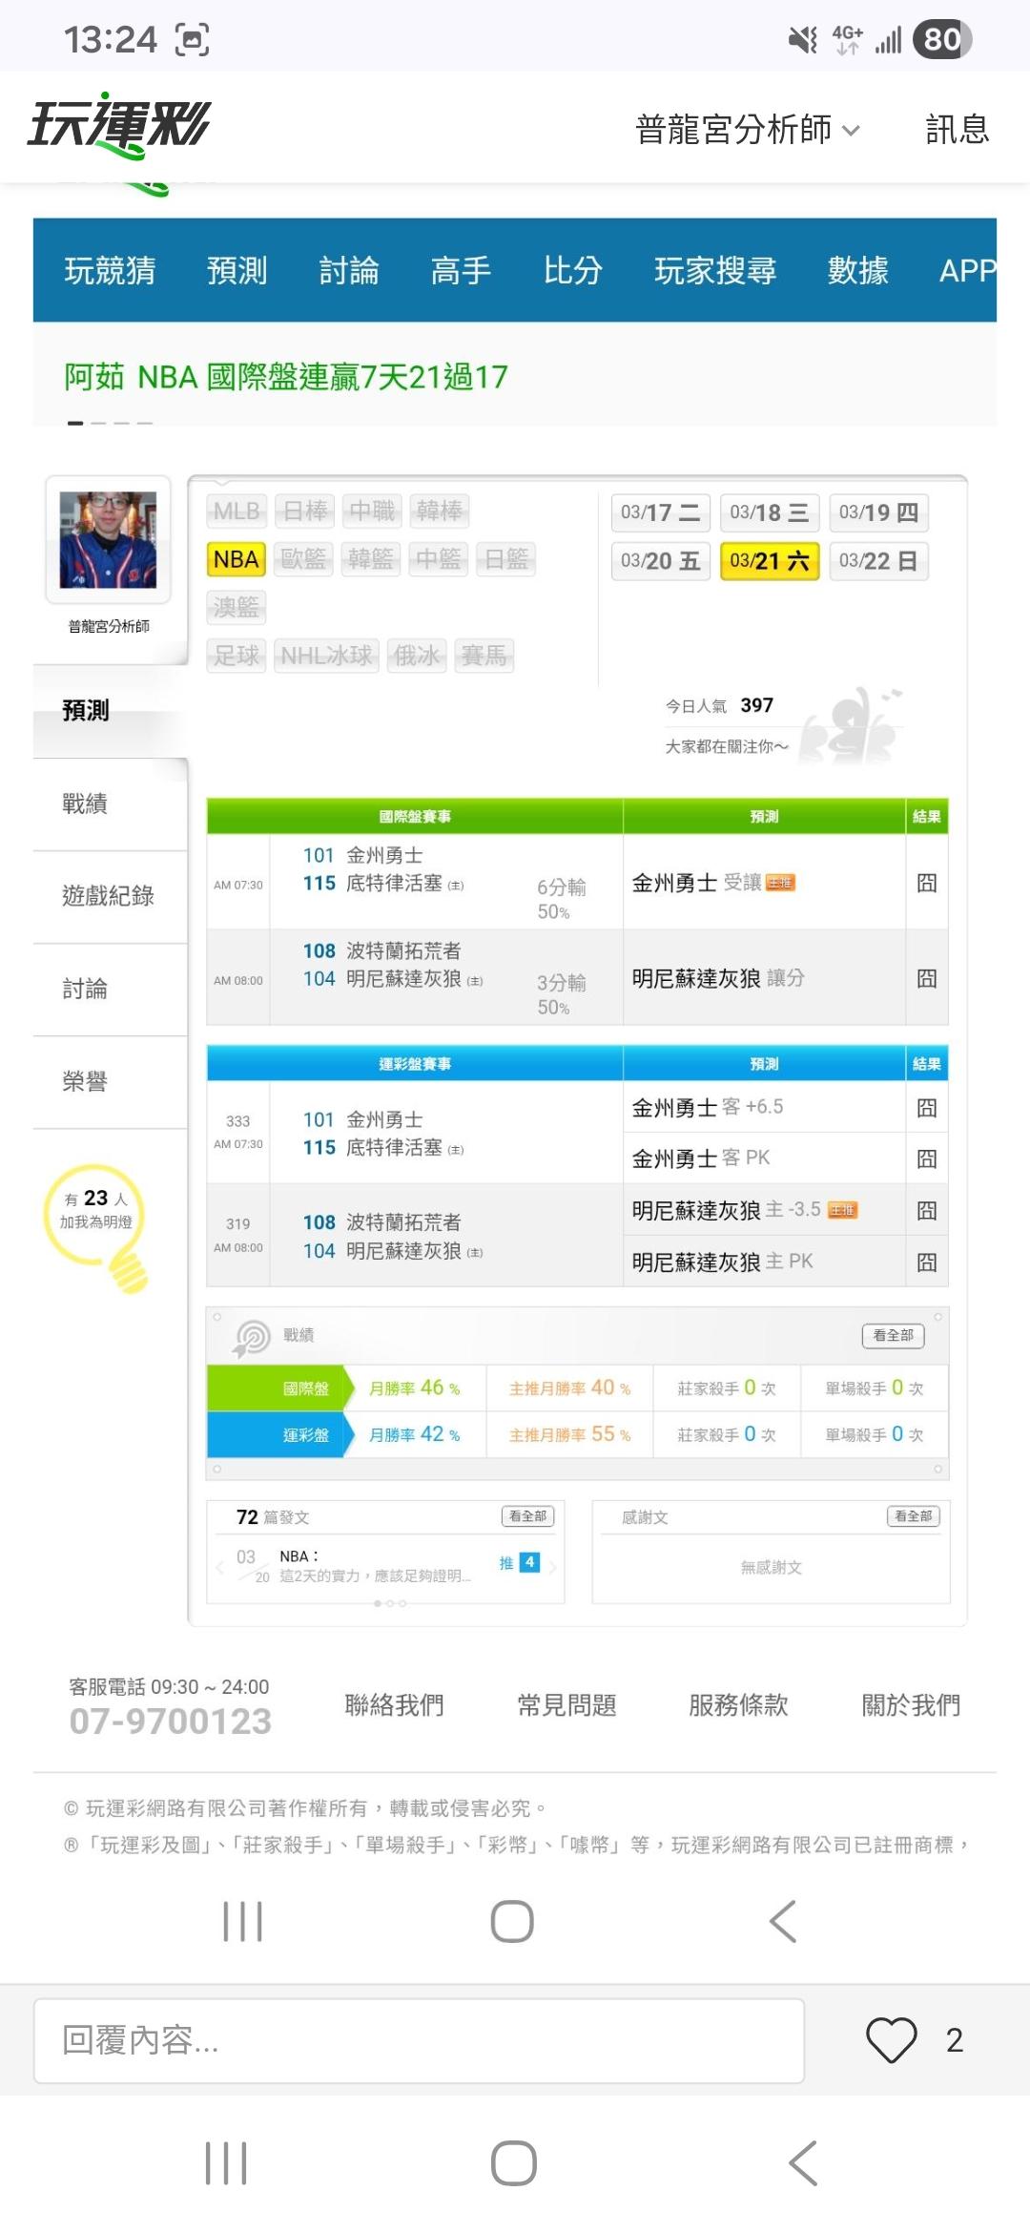Choose date 03/19 四

[x=878, y=512]
